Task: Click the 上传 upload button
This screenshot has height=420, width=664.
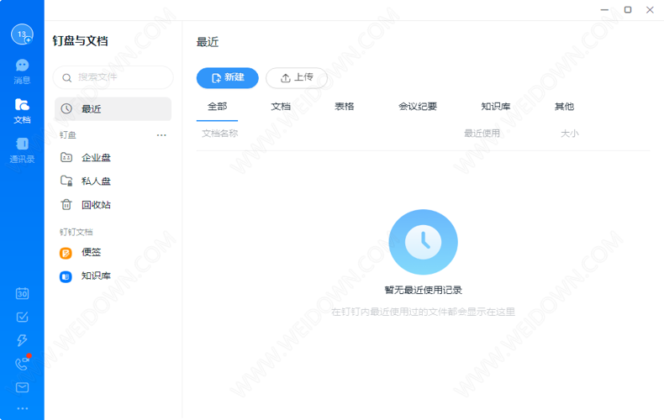Action: coord(297,77)
